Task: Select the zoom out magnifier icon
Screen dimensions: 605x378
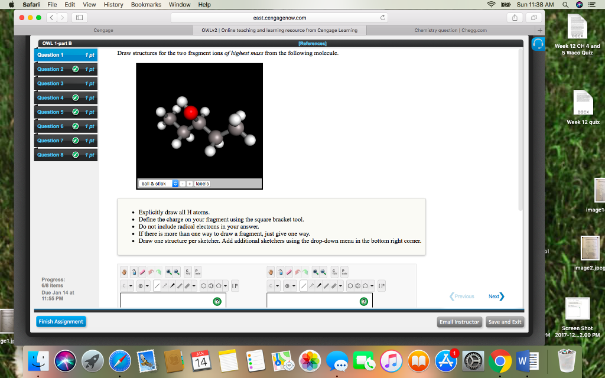Action: [176, 272]
